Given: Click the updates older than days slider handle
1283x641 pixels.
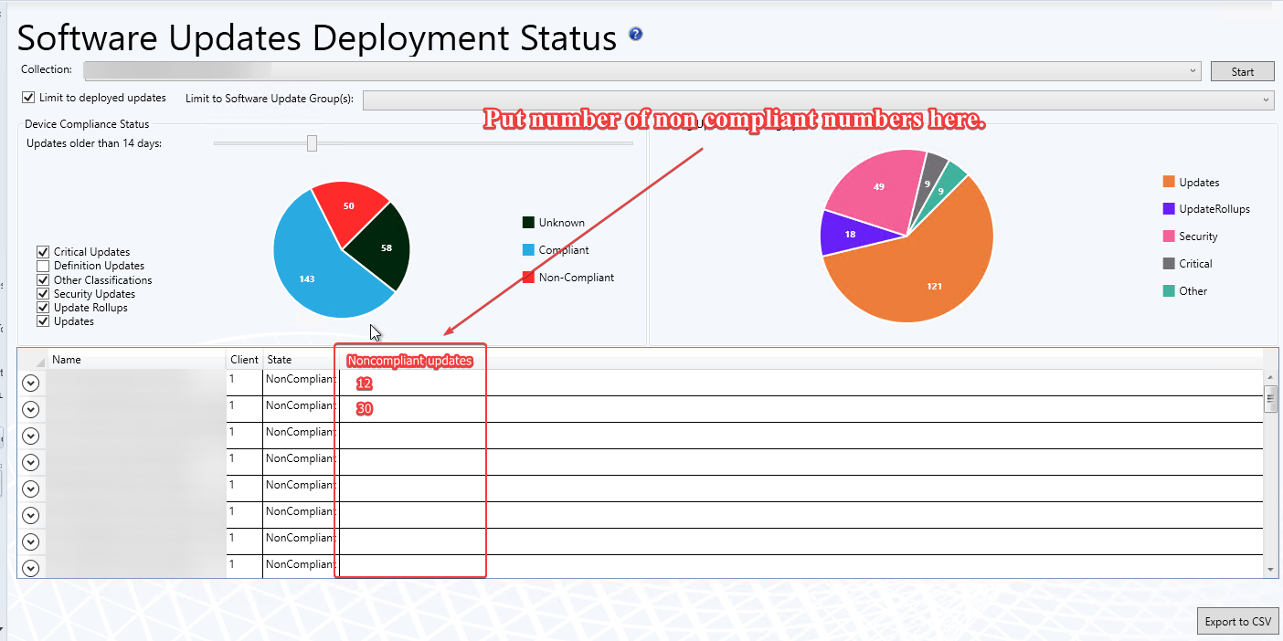Looking at the screenshot, I should pos(312,143).
